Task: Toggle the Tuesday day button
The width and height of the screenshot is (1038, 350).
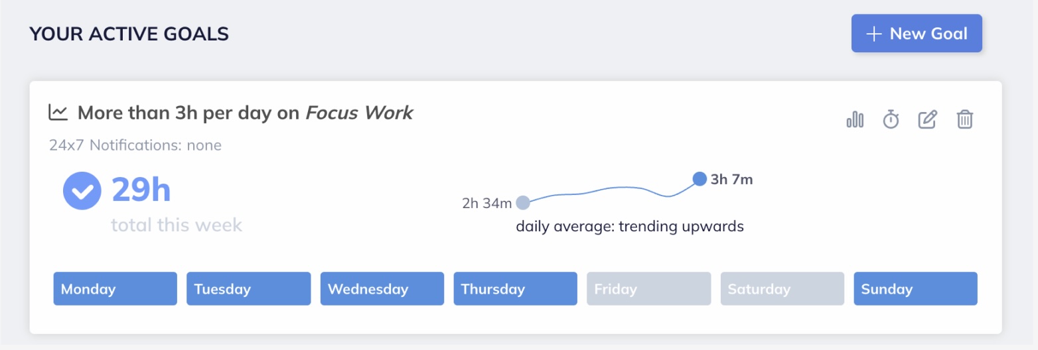Action: [248, 288]
